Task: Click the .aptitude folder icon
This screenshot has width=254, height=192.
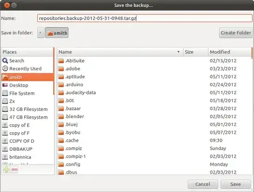Action: click(61, 77)
